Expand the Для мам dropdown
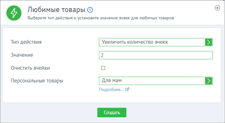The image size is (225, 123). (x=156, y=81)
